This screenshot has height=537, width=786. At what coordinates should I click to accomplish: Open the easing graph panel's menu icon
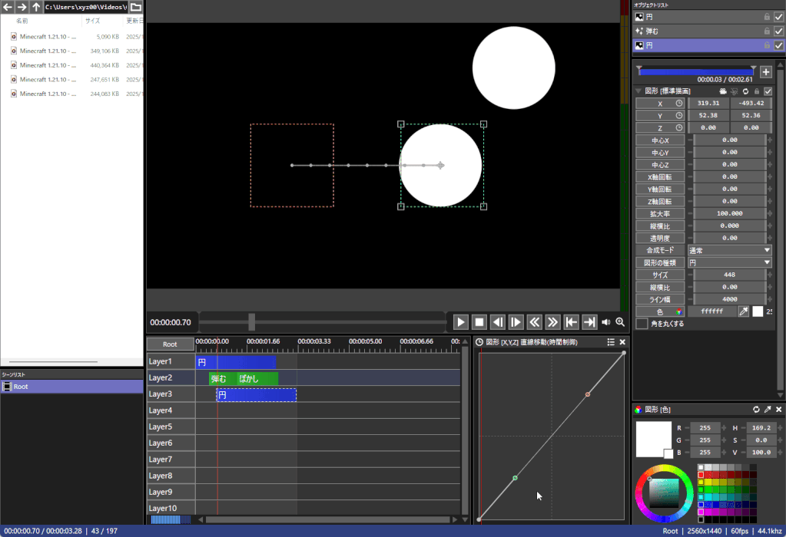611,342
